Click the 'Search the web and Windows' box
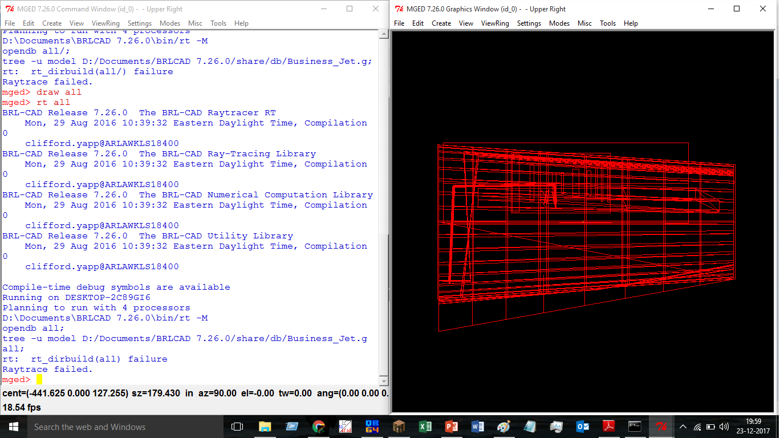This screenshot has width=780, height=438. (125, 427)
